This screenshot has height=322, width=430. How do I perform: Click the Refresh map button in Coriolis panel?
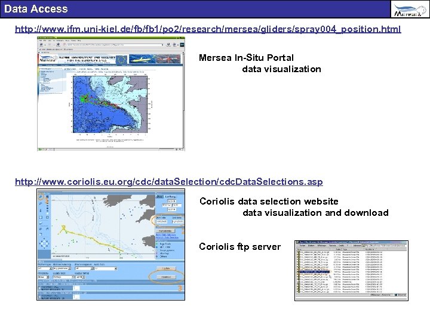(x=165, y=231)
